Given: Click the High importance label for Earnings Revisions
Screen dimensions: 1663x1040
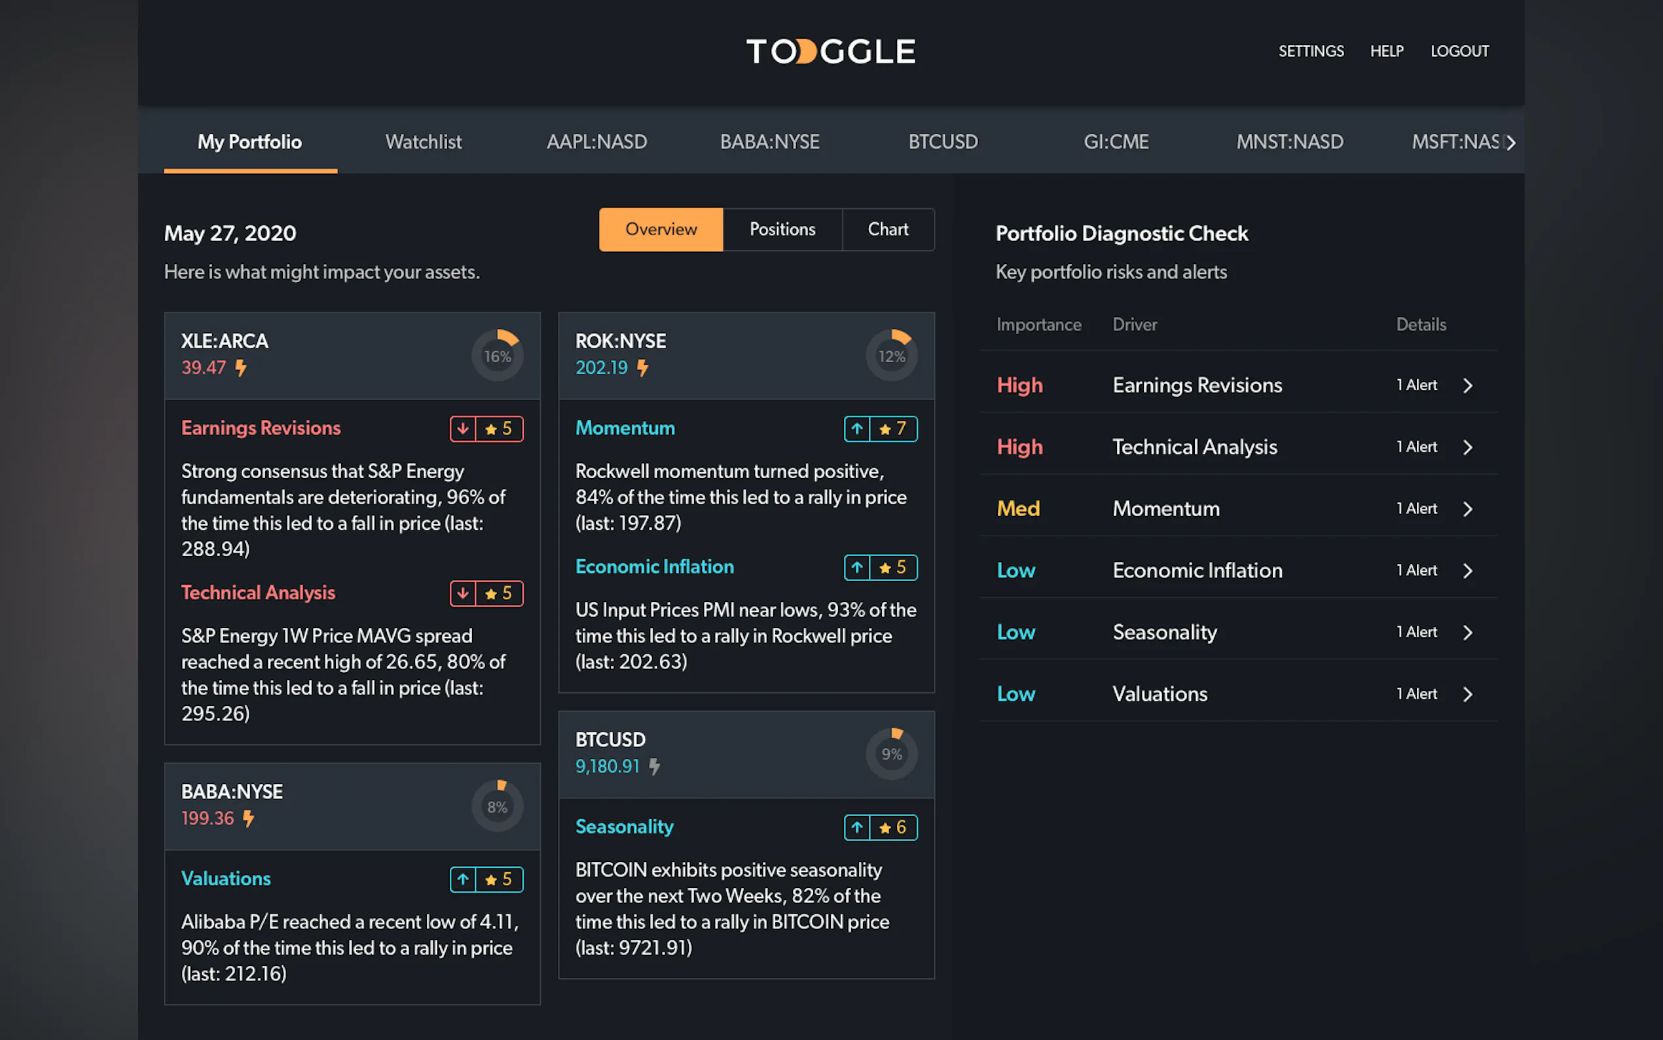Looking at the screenshot, I should click(1019, 385).
